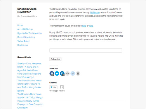The height and width of the screenshot is (109, 146).
Task: Go to Sign Up For The Newsletter
Action: [29, 33]
